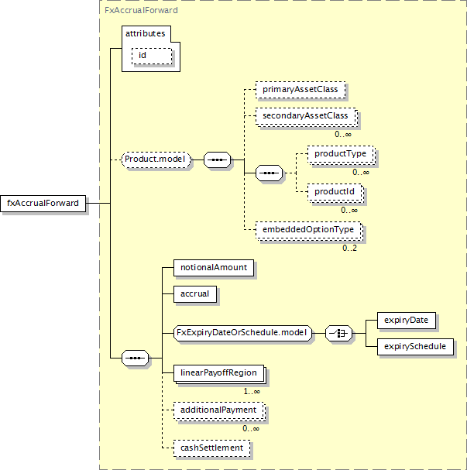Expand the FxExpiryDateOrSchedule.model group
The height and width of the screenshot is (470, 467).
pyautogui.click(x=242, y=334)
